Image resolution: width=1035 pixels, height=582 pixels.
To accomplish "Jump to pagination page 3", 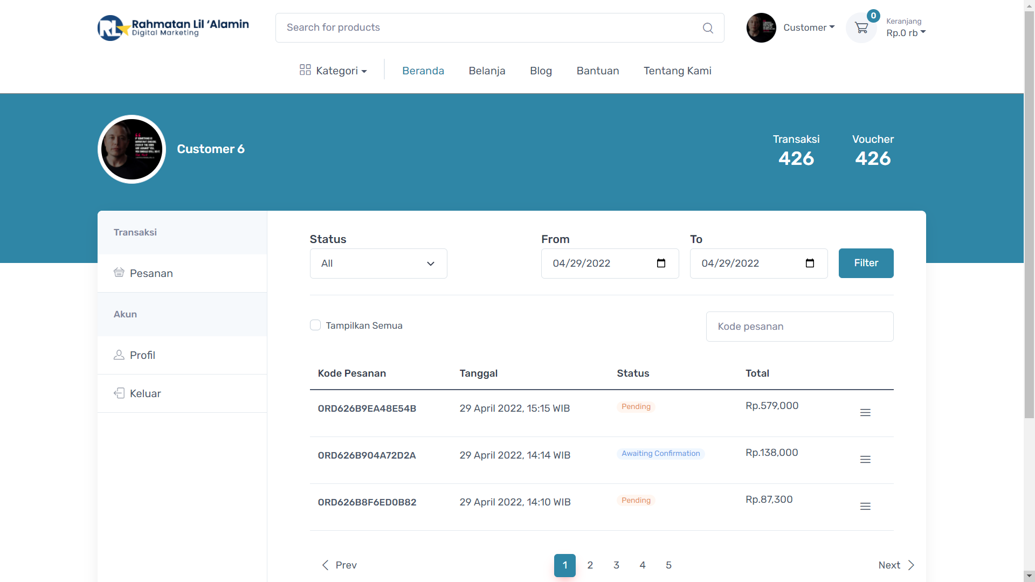I will point(616,565).
